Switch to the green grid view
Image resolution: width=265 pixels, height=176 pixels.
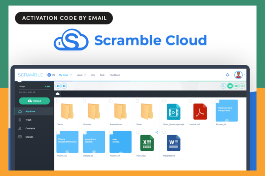coord(230,86)
